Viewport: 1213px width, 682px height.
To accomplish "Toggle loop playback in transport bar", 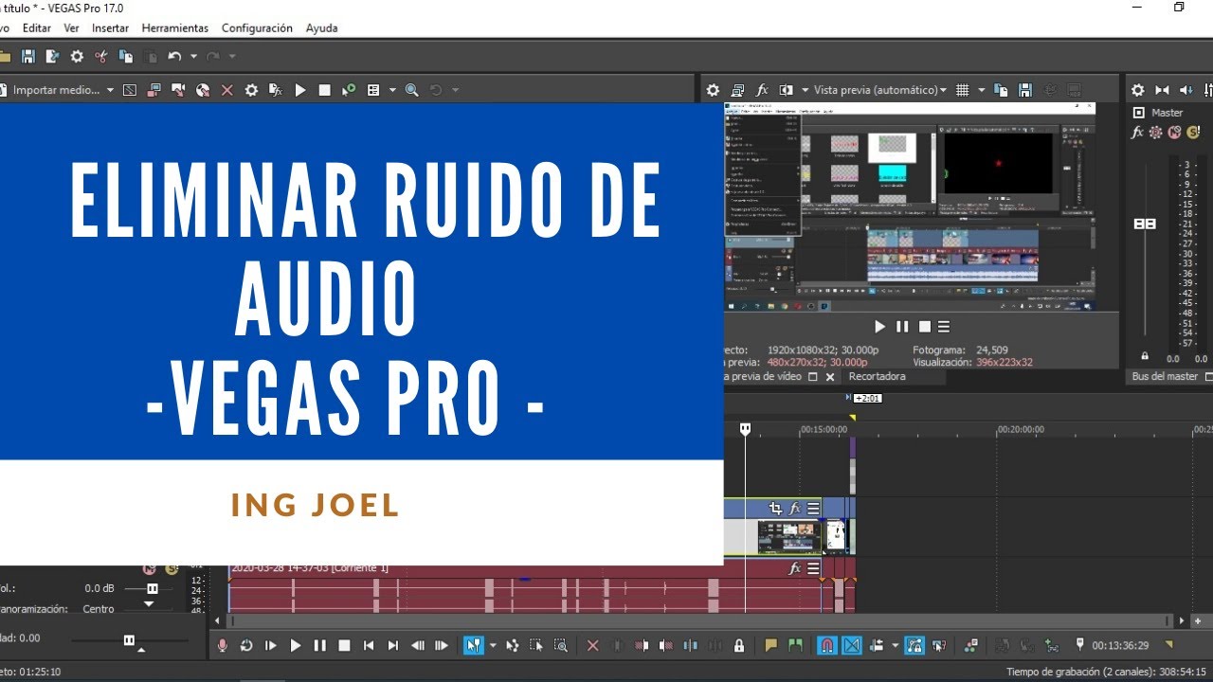I will [246, 645].
